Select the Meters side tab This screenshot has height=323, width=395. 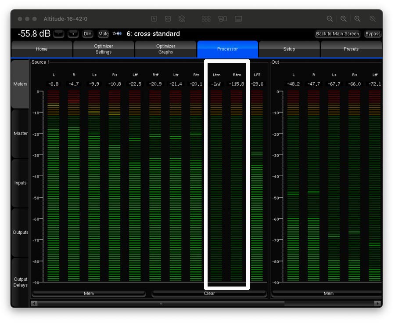[20, 84]
